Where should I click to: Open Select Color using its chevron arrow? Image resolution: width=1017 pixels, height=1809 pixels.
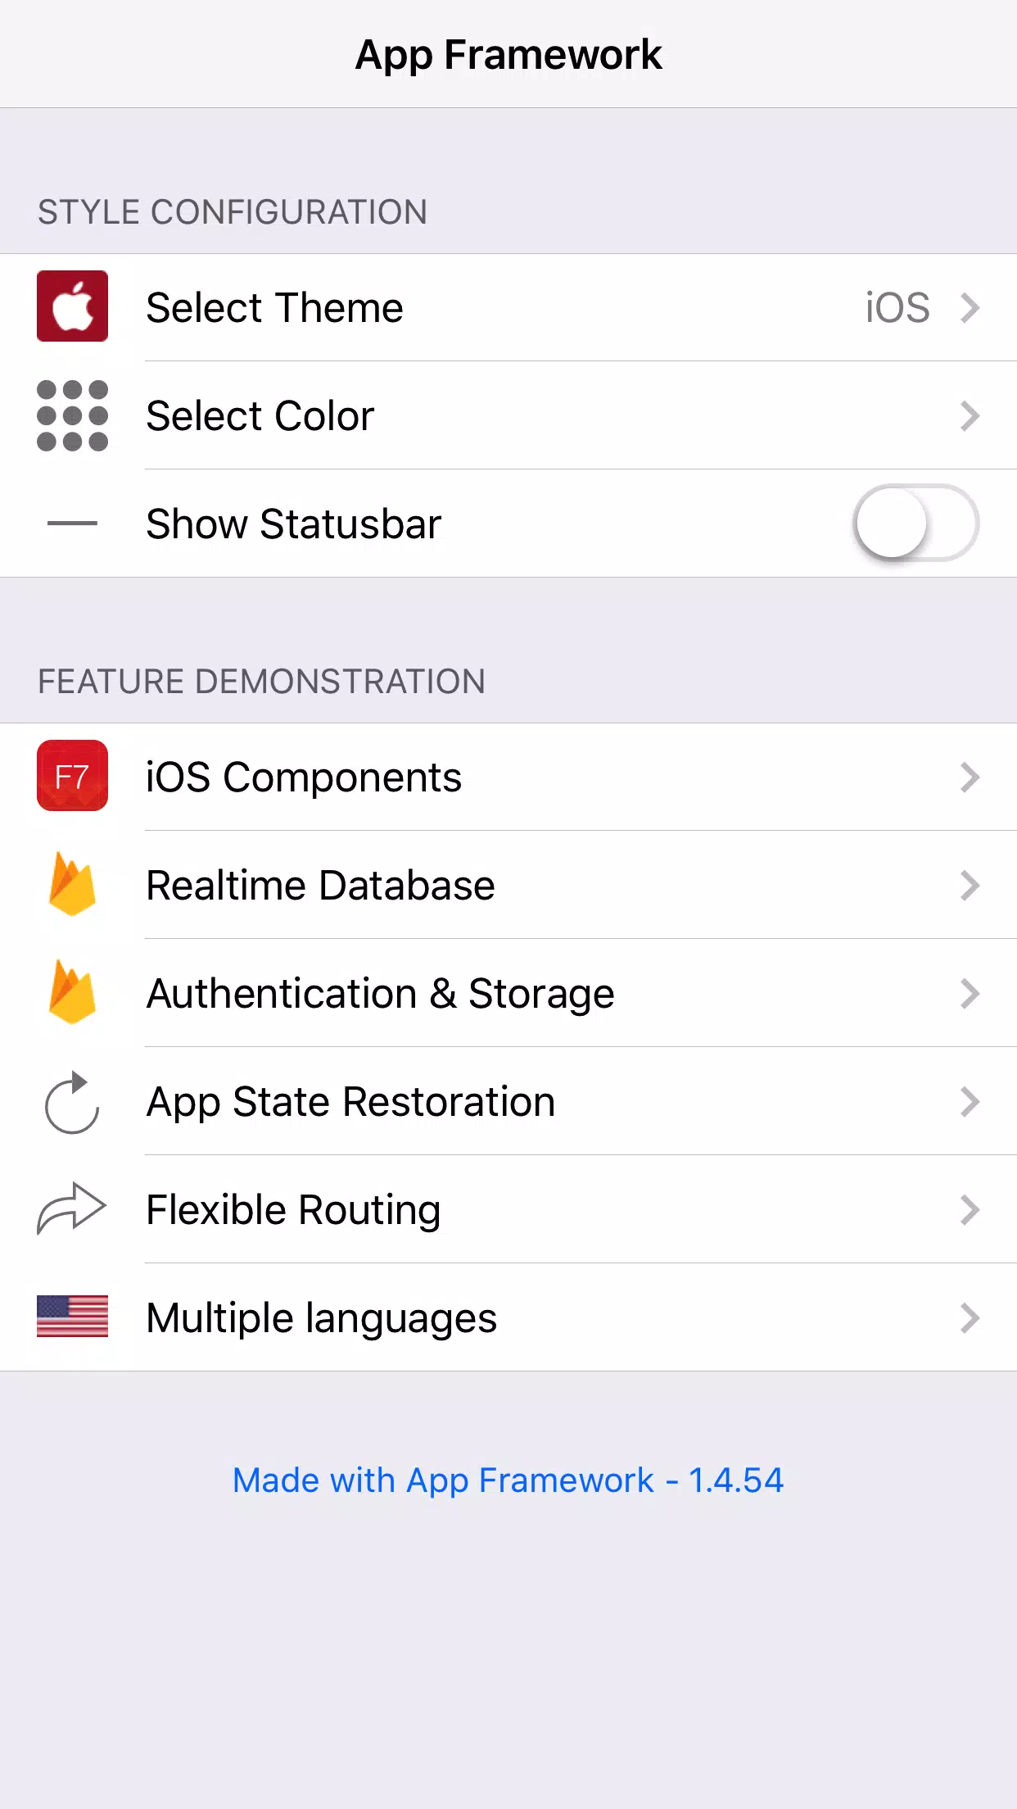click(970, 416)
